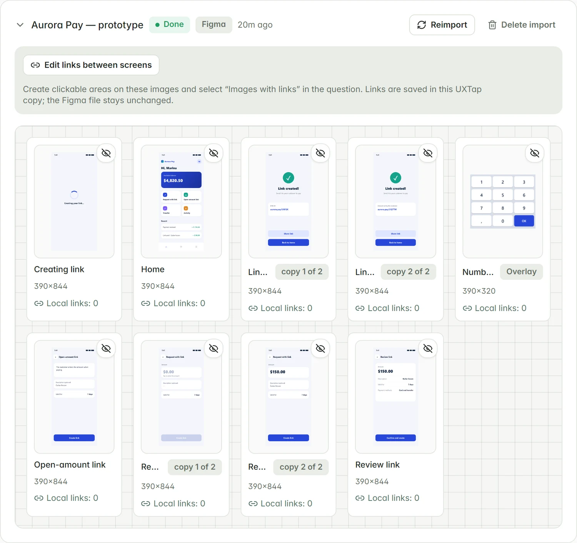
Task: Click the Overlay badge on Number pad
Action: (521, 272)
